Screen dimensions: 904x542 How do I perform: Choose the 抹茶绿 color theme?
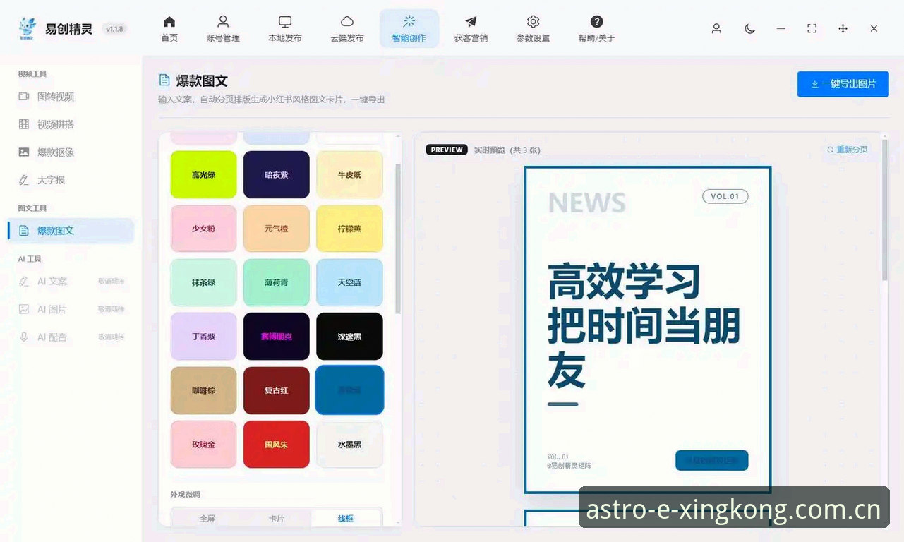(x=203, y=282)
